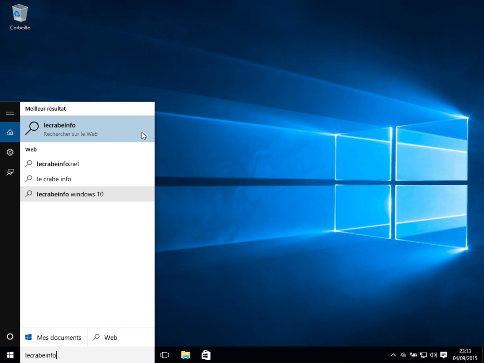Open Task View in taskbar
The height and width of the screenshot is (363, 484).
[165, 355]
